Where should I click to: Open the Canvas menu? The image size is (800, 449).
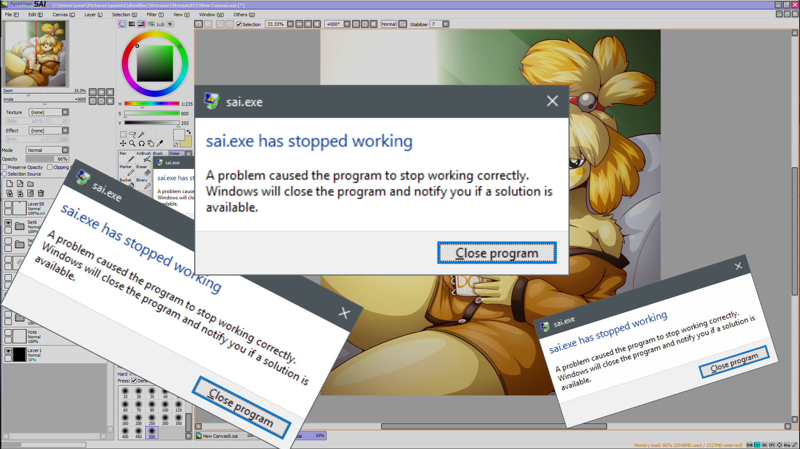click(63, 15)
